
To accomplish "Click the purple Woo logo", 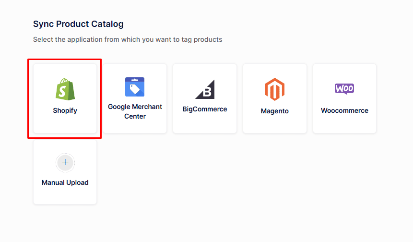I will coord(344,89).
